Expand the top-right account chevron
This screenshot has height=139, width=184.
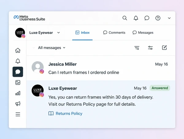(169, 18)
